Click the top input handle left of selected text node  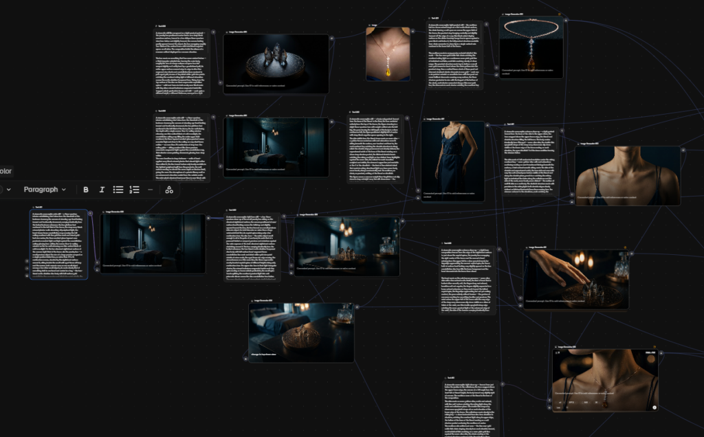27,261
